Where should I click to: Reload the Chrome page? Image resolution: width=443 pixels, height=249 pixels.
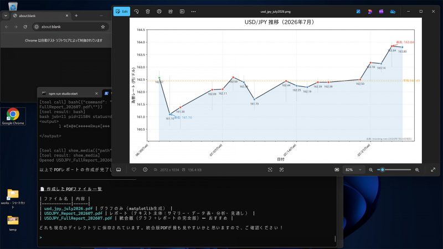tap(25, 27)
